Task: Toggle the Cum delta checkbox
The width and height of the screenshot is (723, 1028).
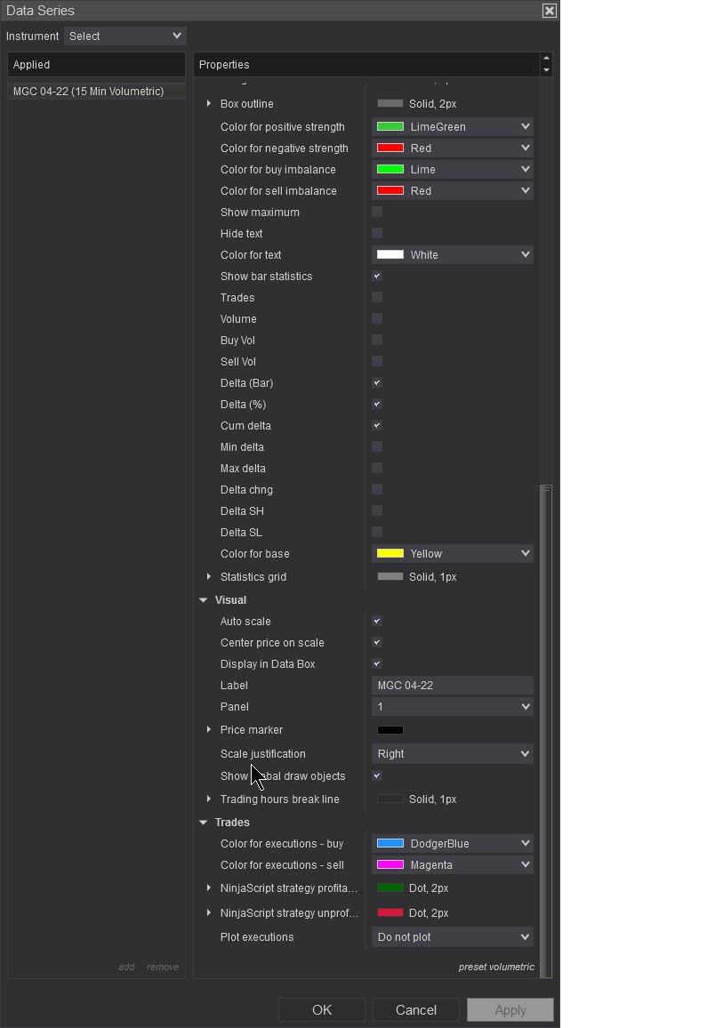Action: [377, 426]
